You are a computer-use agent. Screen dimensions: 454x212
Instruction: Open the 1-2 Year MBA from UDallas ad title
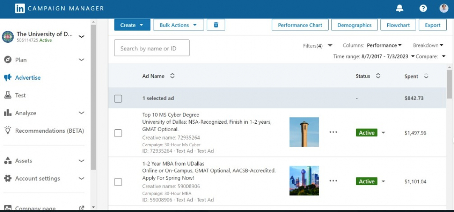click(x=173, y=164)
